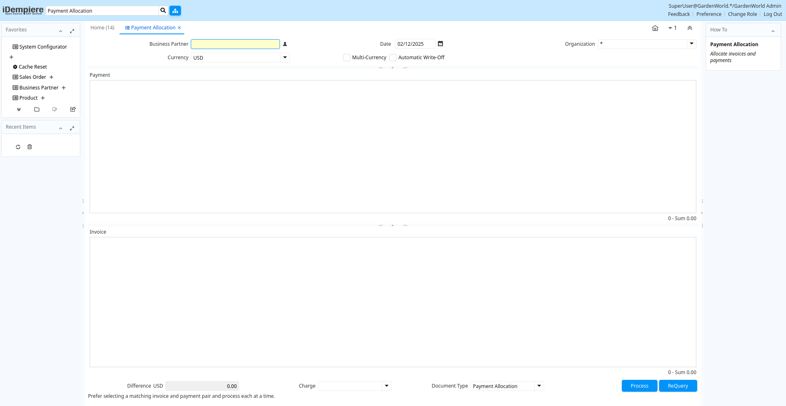Click the Business Partner lookup person icon
Screen dimensions: 786x406
coord(285,44)
